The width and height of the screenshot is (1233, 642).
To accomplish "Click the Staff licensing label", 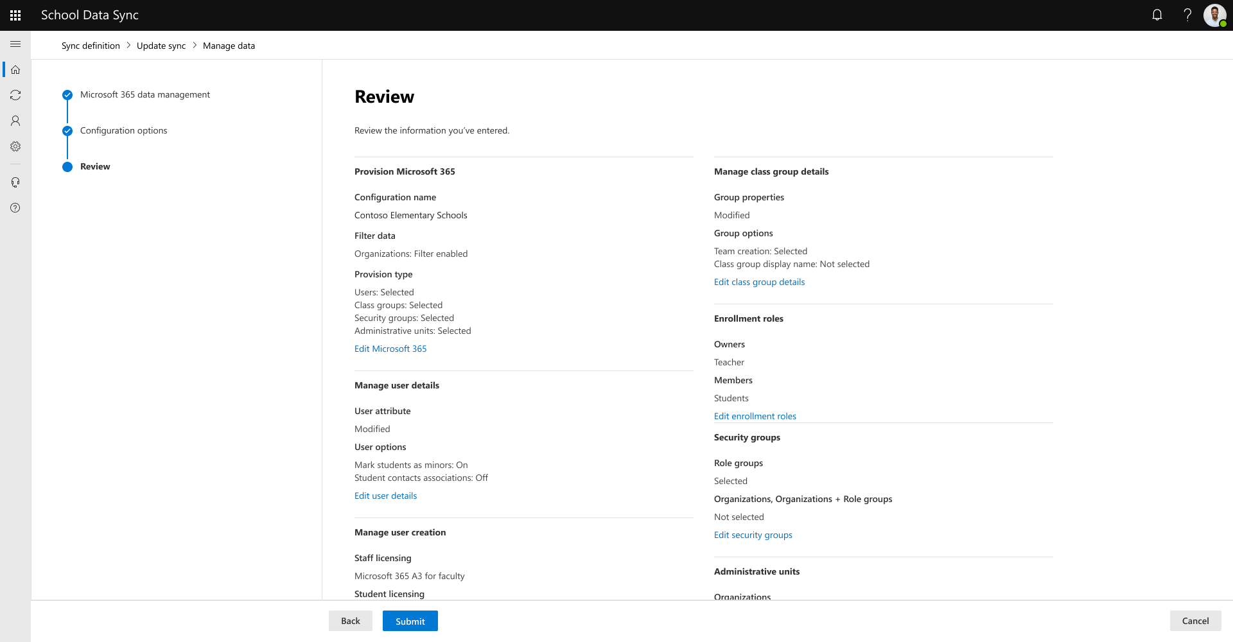I will [x=383, y=558].
